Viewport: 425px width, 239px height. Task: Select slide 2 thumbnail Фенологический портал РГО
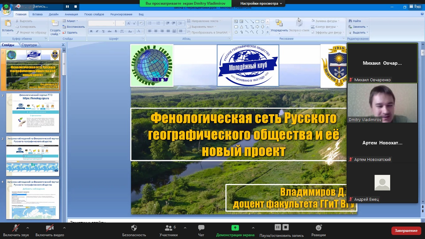[33, 113]
